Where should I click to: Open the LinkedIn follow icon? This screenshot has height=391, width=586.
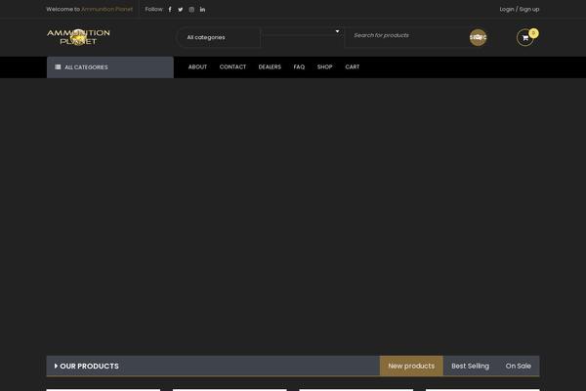click(x=202, y=10)
